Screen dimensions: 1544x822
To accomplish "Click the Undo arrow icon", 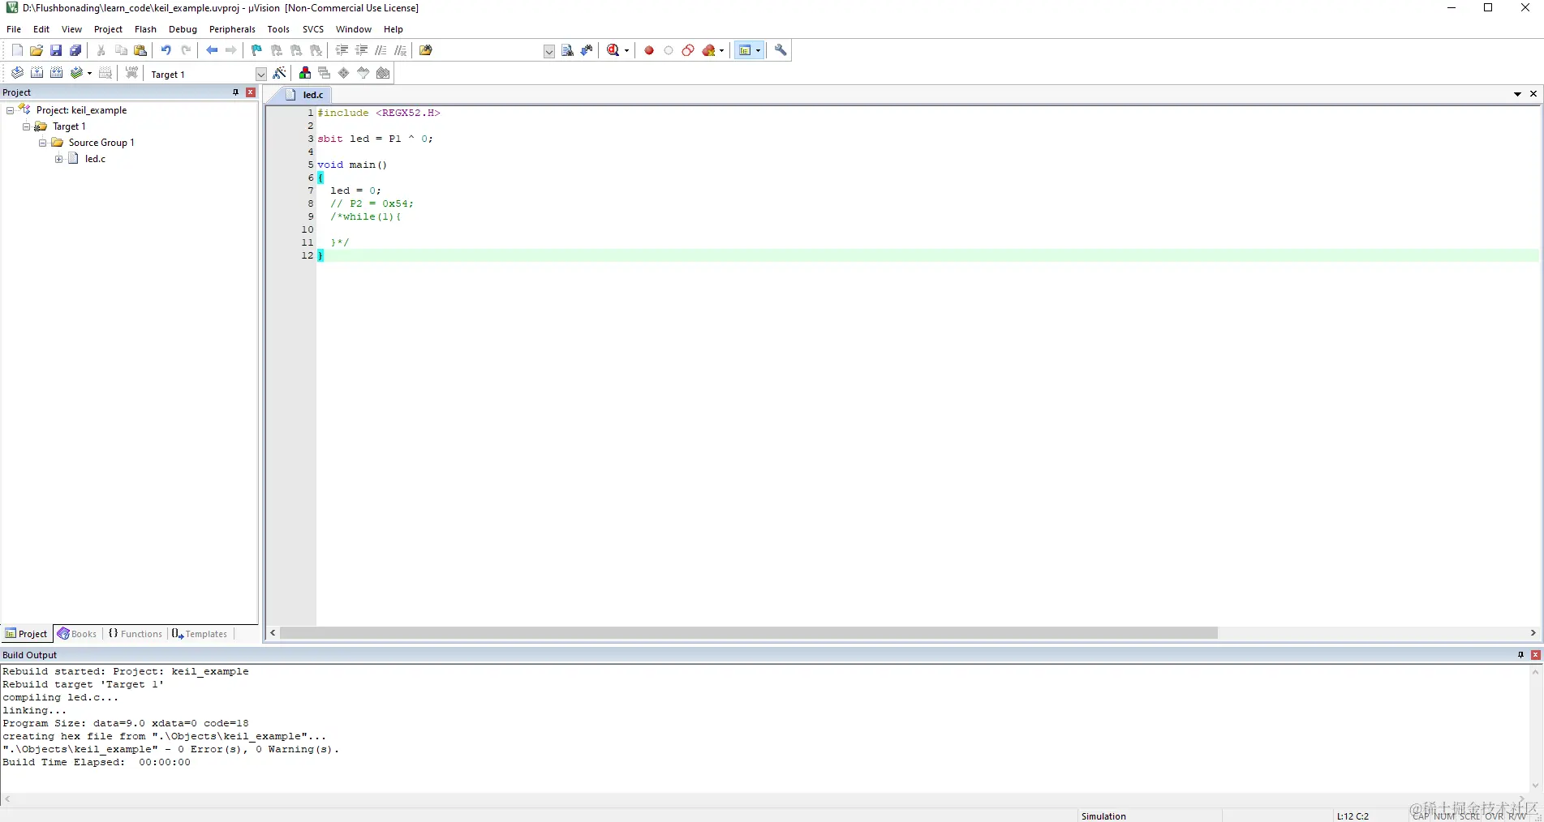I will [x=166, y=50].
